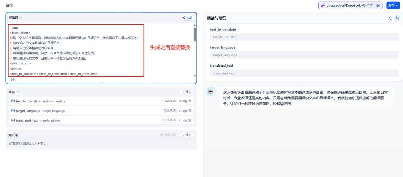Click the <instruction> line in the prompt
This screenshot has height=177, width=403.
[x=20, y=33]
